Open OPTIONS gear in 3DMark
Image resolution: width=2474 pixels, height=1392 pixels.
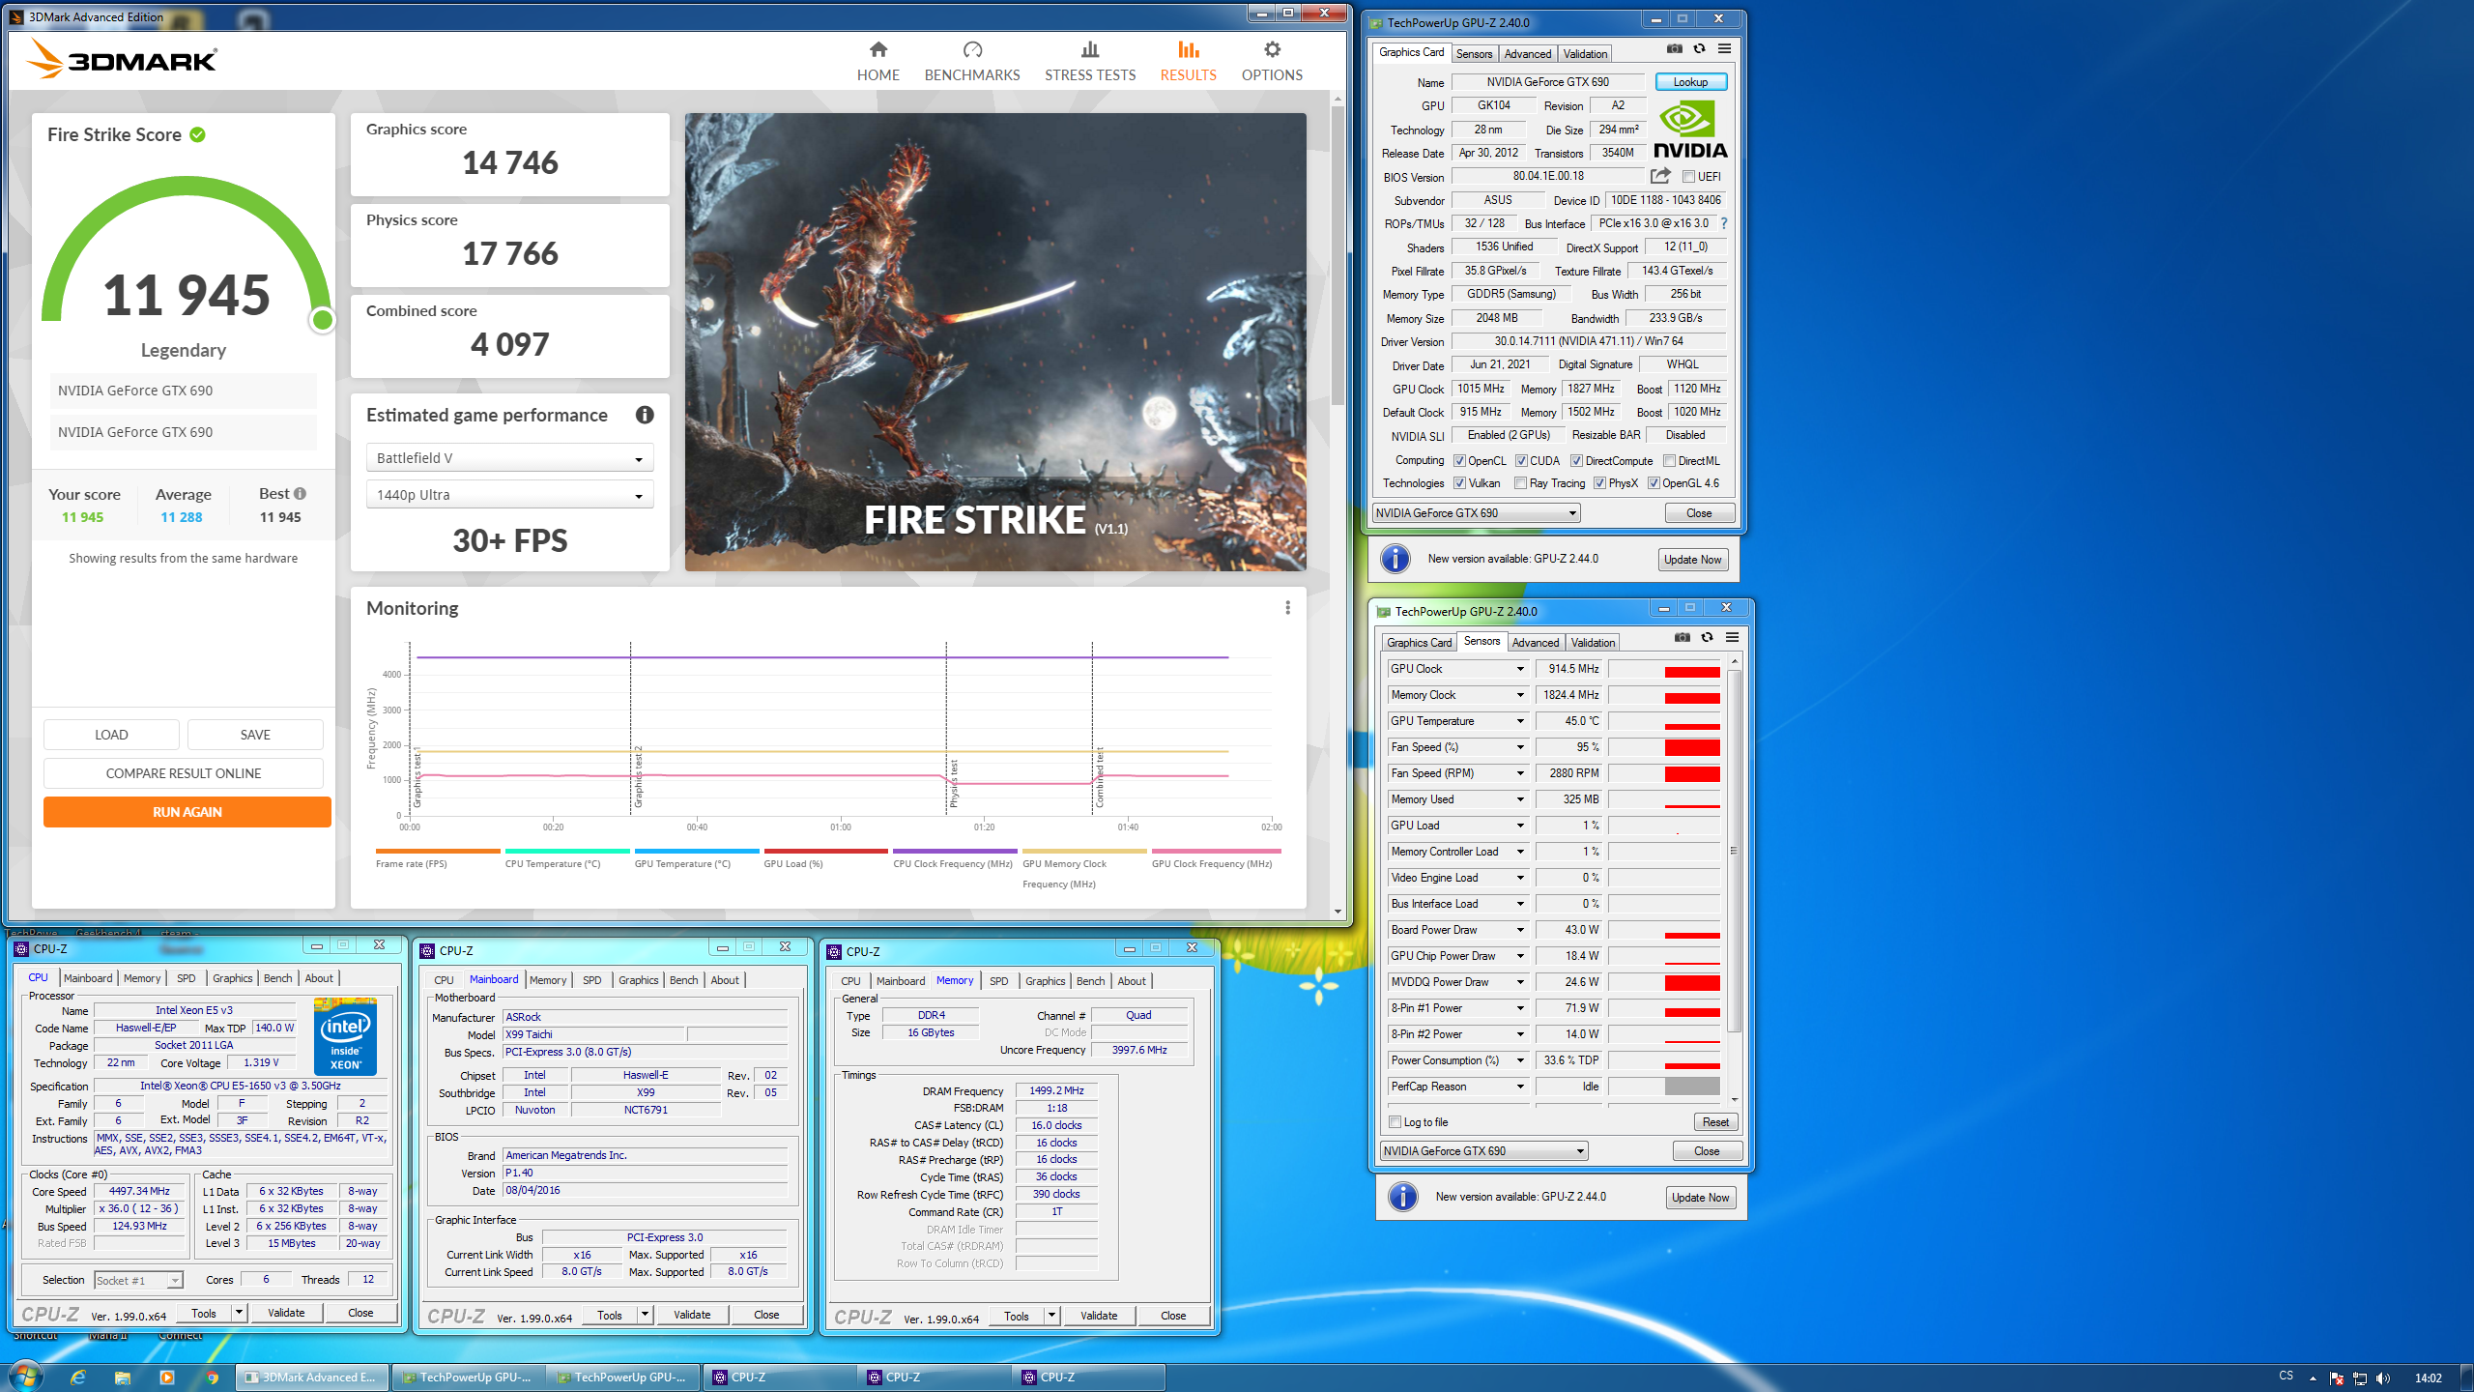click(x=1272, y=61)
